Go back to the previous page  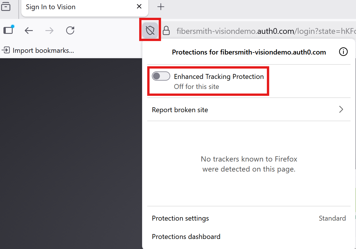(29, 30)
